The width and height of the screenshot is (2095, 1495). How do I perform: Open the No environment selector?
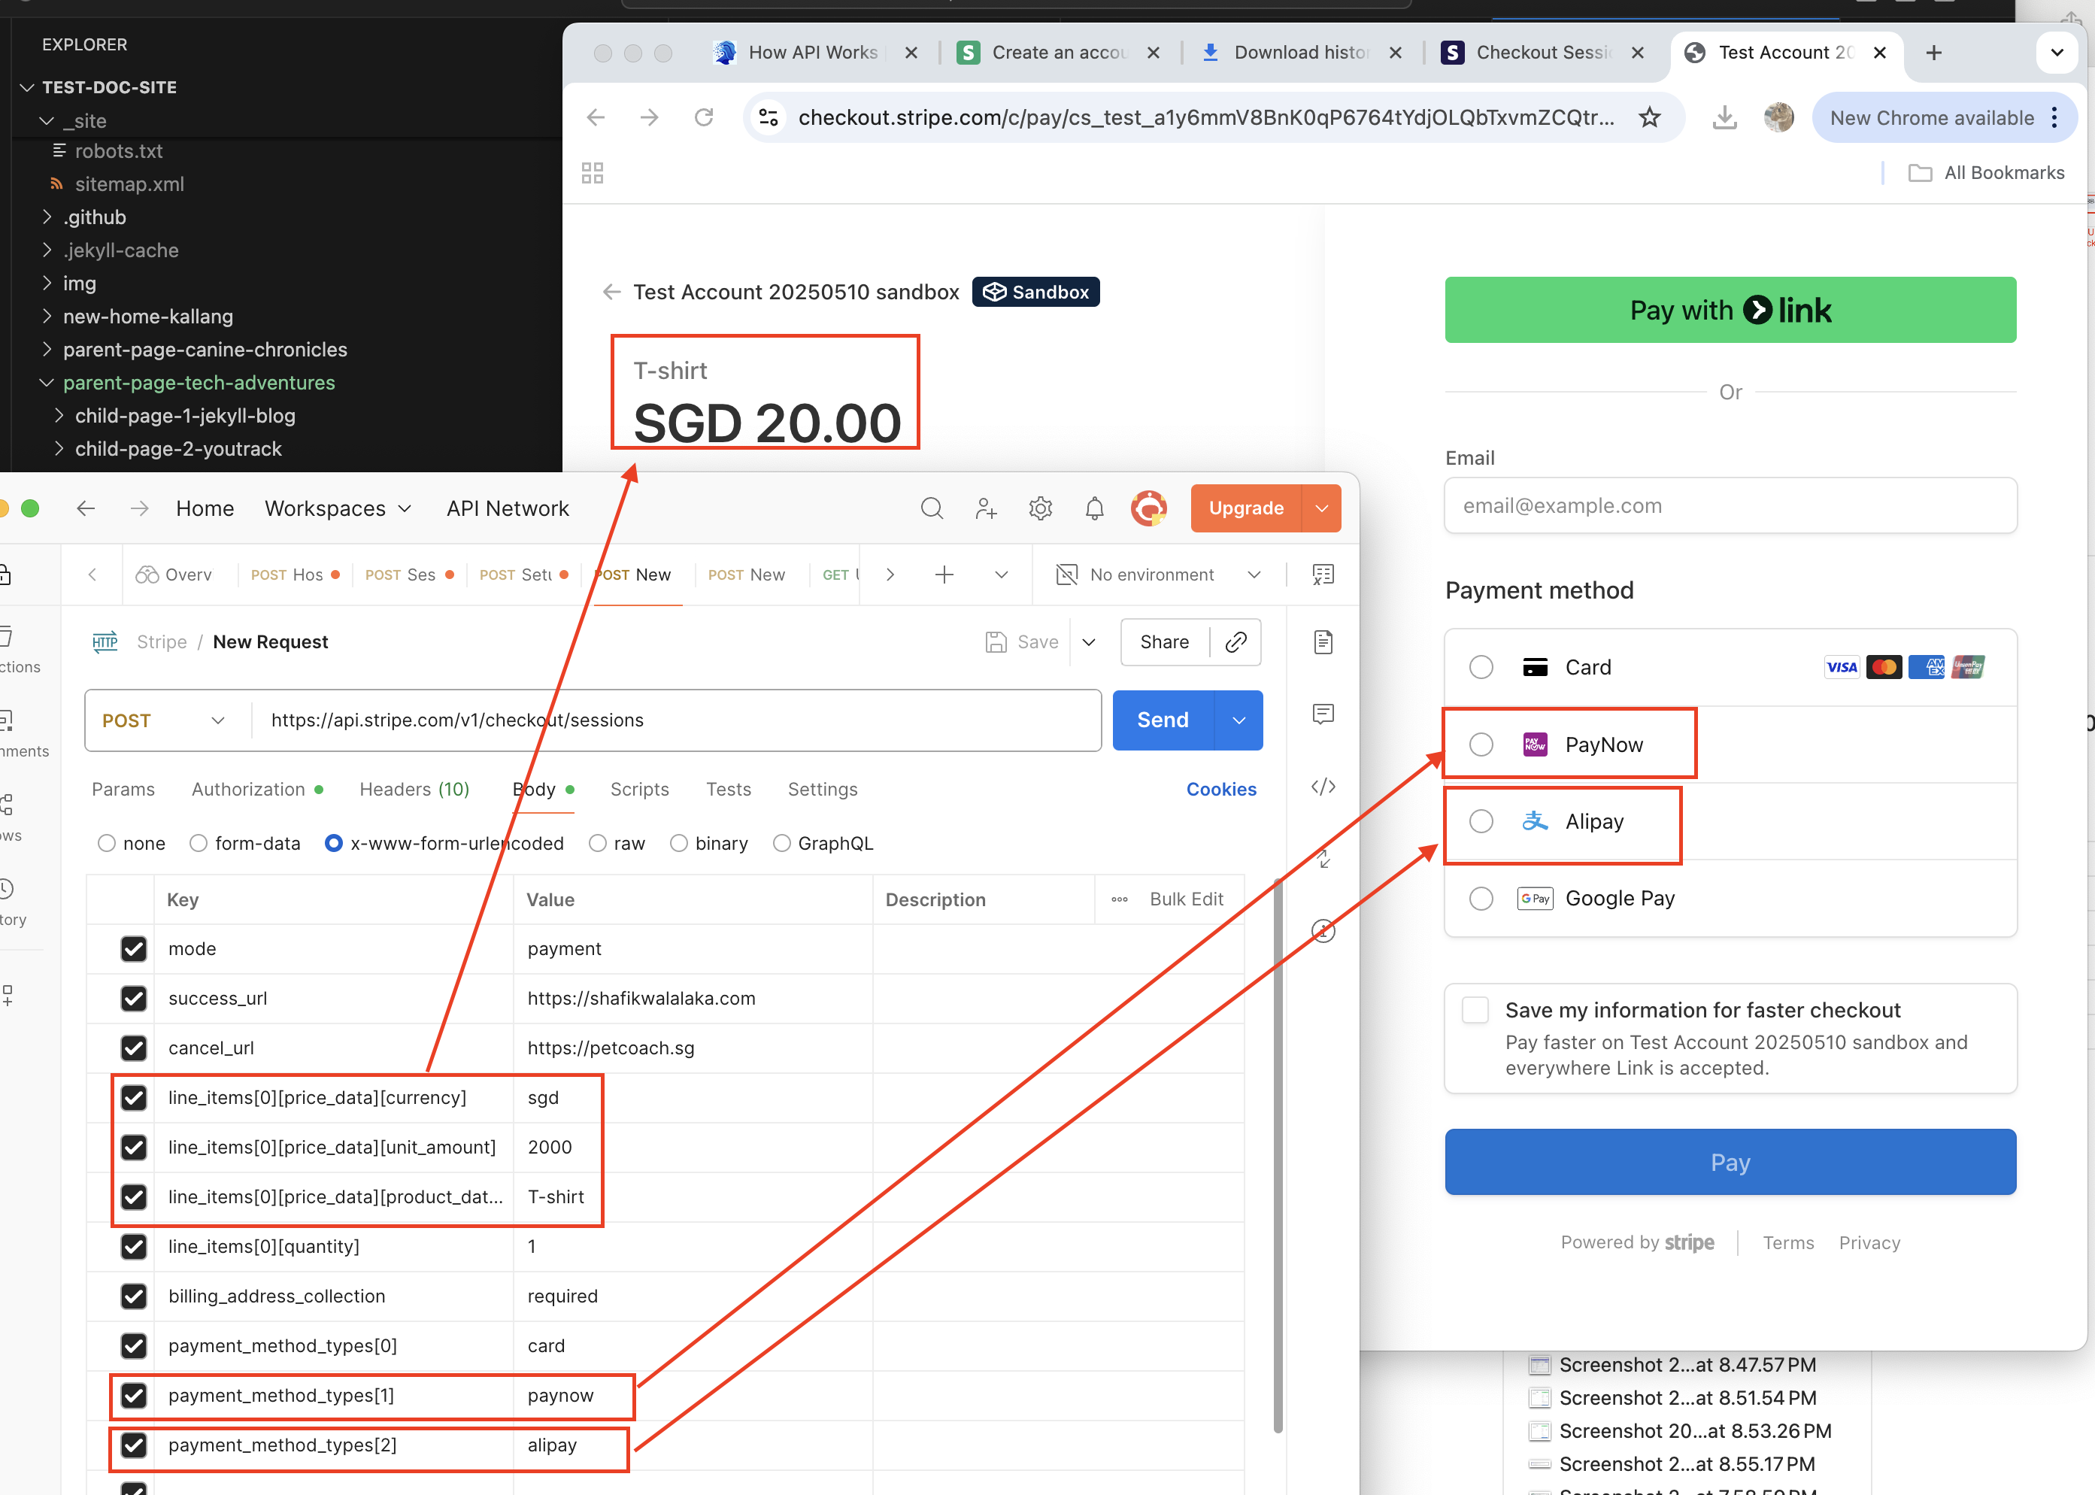click(x=1159, y=575)
